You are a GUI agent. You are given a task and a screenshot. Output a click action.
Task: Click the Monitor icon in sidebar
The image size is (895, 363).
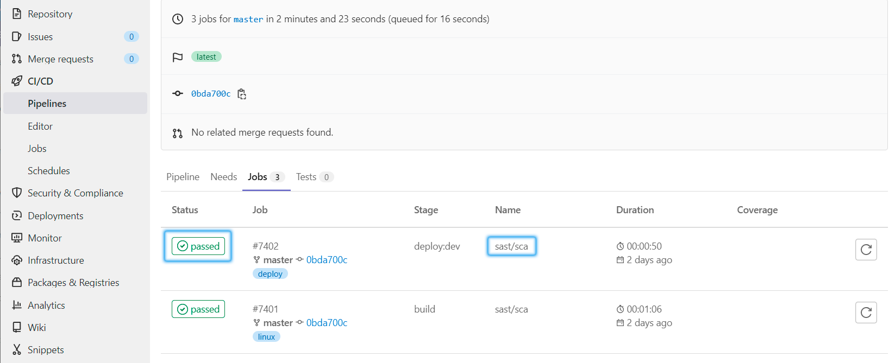17,238
